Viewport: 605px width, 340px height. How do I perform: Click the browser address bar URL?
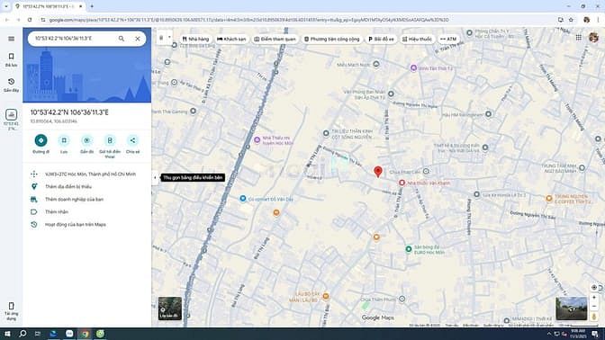point(248,20)
